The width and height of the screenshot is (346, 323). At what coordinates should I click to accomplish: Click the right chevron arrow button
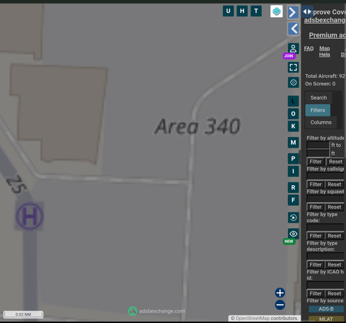pos(293,13)
